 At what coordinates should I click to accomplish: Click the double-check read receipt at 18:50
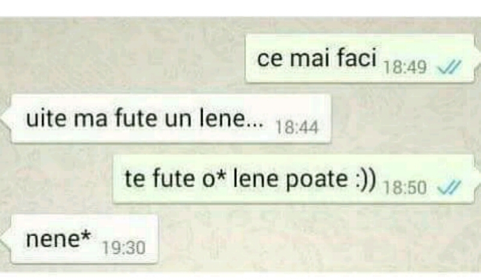(449, 187)
